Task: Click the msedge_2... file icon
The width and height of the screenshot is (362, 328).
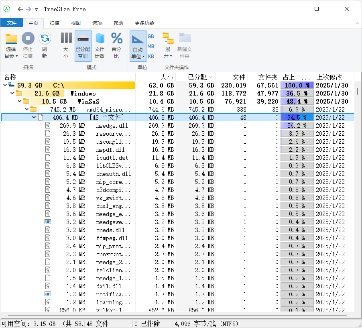Action: [48, 262]
